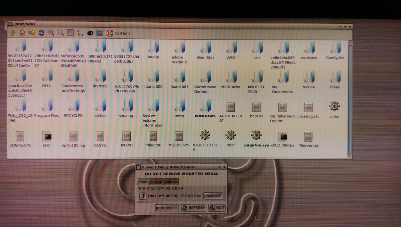This screenshot has height=227, width=401.
Task: Open Documents and Settings folder
Action: tap(73, 81)
